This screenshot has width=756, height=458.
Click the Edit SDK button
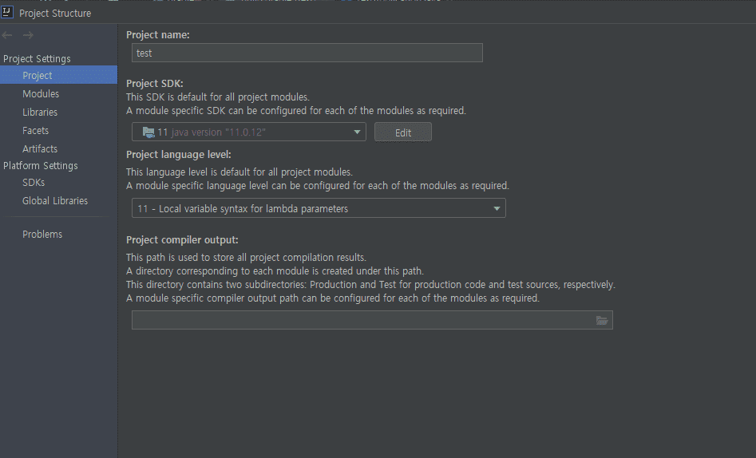(403, 132)
